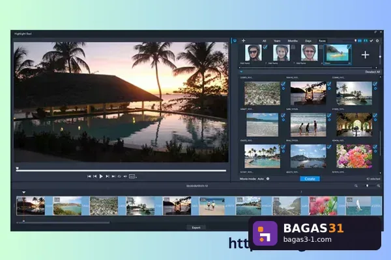This screenshot has width=391, height=260.
Task: Click the blue Create button
Action: tap(310, 179)
